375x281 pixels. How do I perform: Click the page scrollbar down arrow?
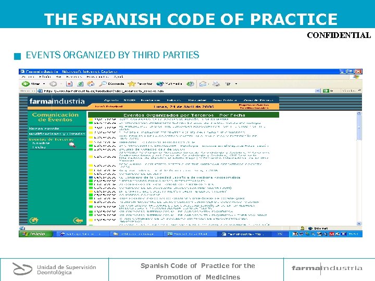359,223
